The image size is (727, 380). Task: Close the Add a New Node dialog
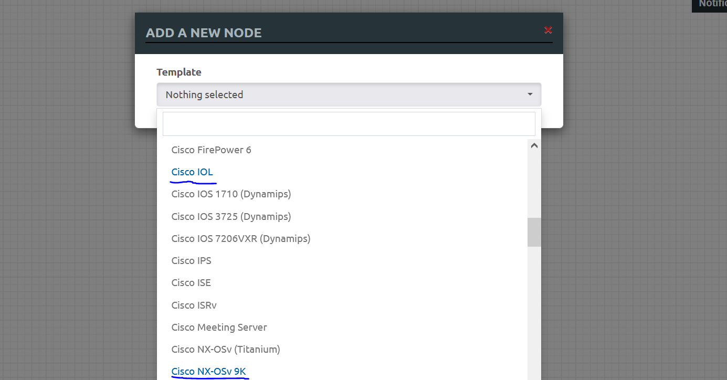coord(548,30)
